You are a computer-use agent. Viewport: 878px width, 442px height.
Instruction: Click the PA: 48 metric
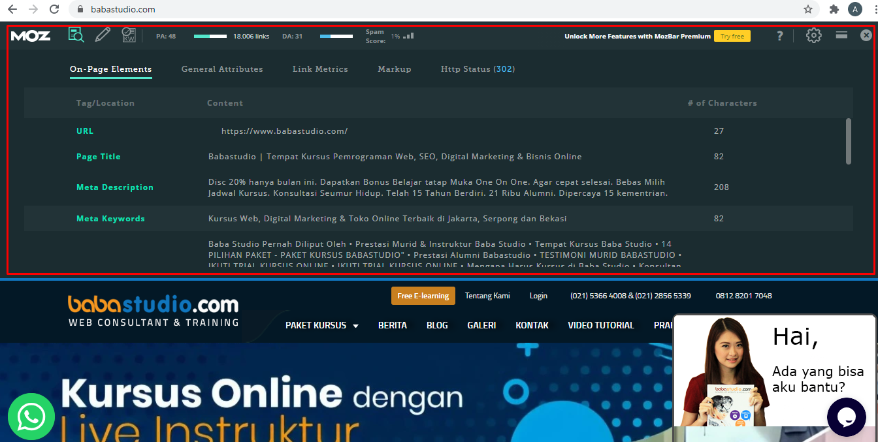point(166,37)
